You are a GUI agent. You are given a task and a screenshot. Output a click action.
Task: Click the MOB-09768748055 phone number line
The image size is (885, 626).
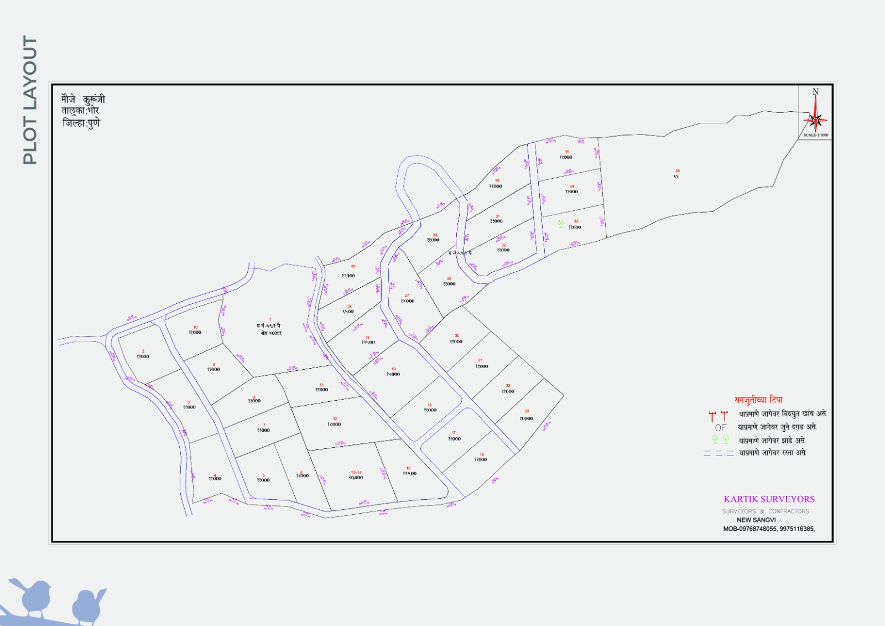[769, 529]
